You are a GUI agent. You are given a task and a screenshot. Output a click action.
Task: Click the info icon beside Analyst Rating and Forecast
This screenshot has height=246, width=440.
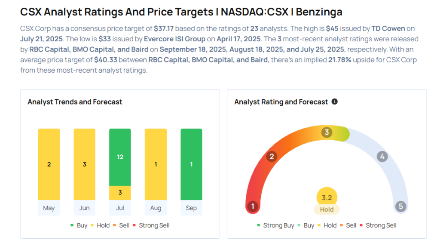tap(335, 102)
